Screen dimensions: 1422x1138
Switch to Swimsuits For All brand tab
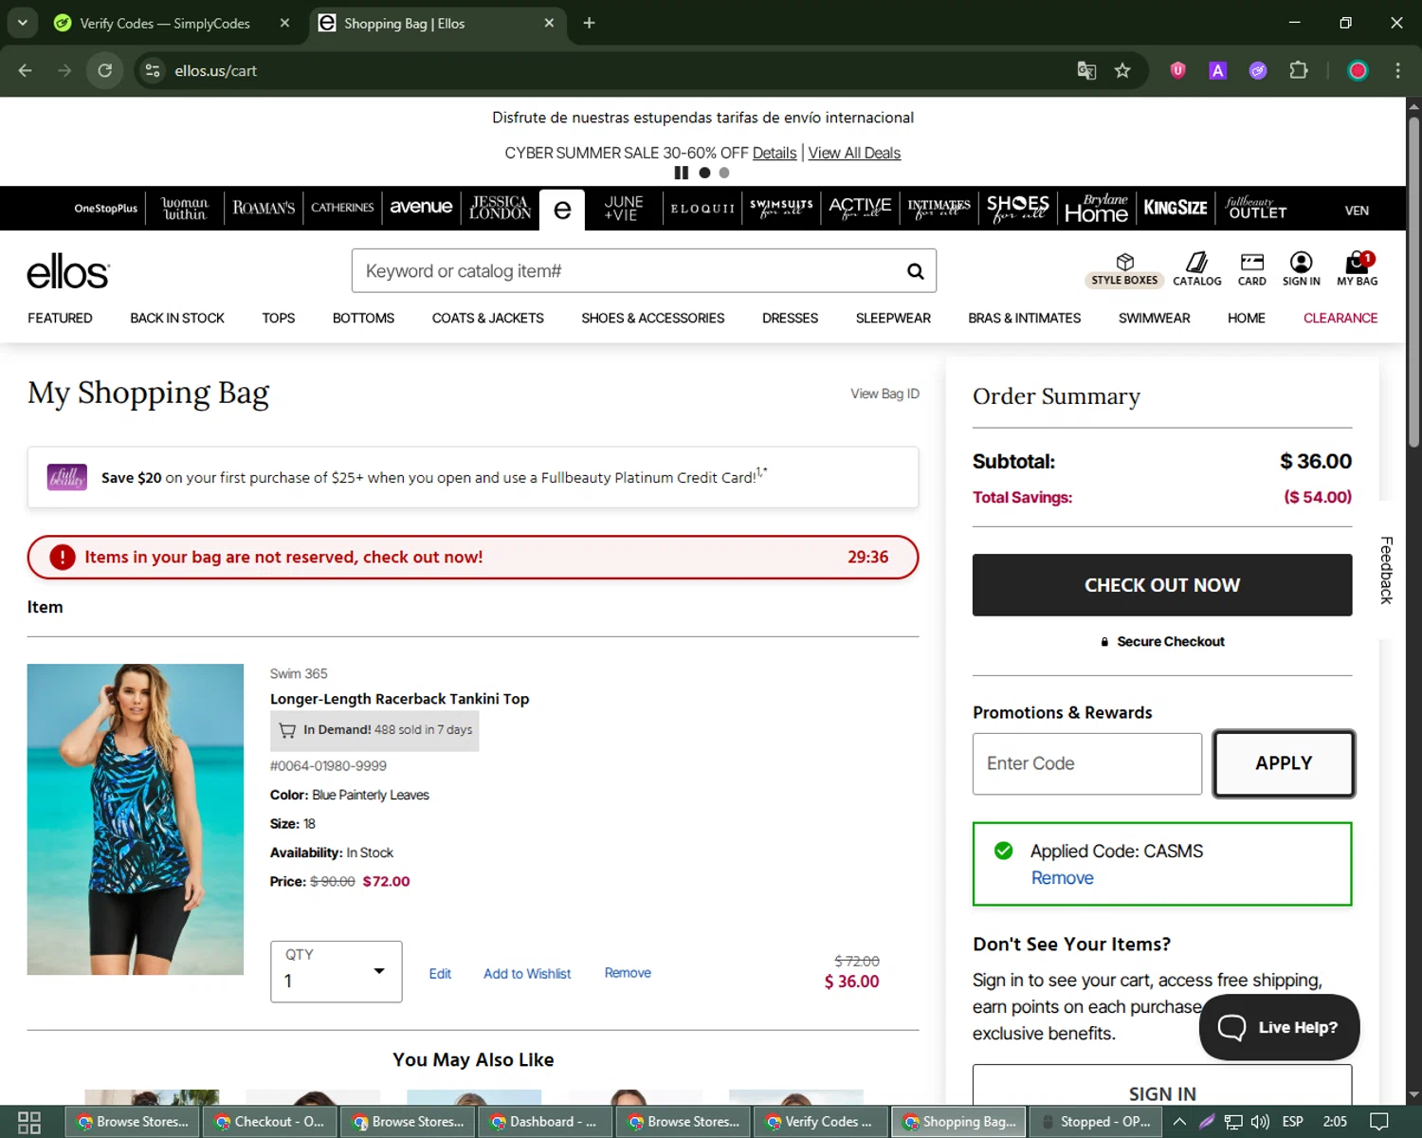(x=781, y=208)
